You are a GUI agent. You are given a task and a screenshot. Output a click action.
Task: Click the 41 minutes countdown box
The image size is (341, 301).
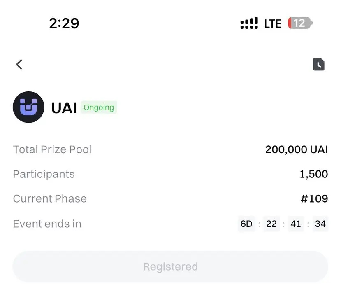(x=296, y=224)
